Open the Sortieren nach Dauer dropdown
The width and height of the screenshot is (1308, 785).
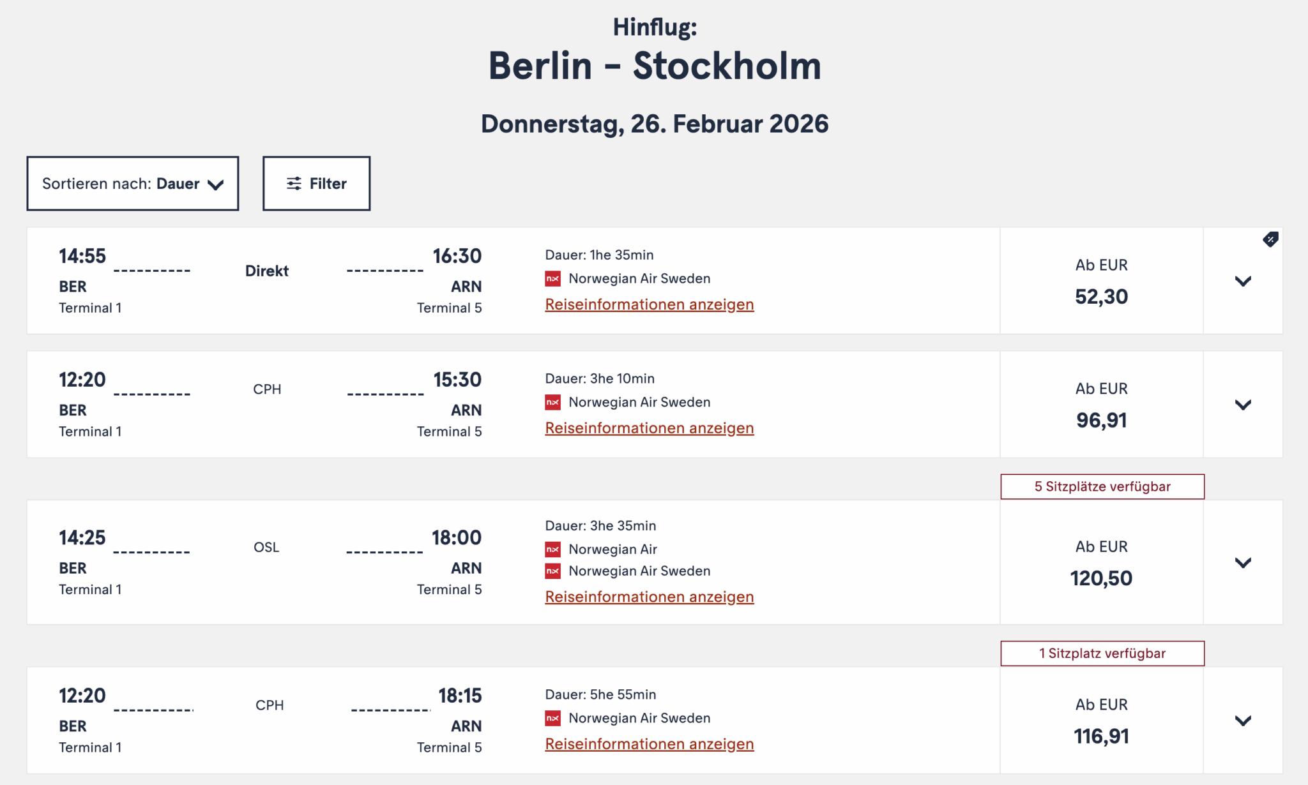132,184
